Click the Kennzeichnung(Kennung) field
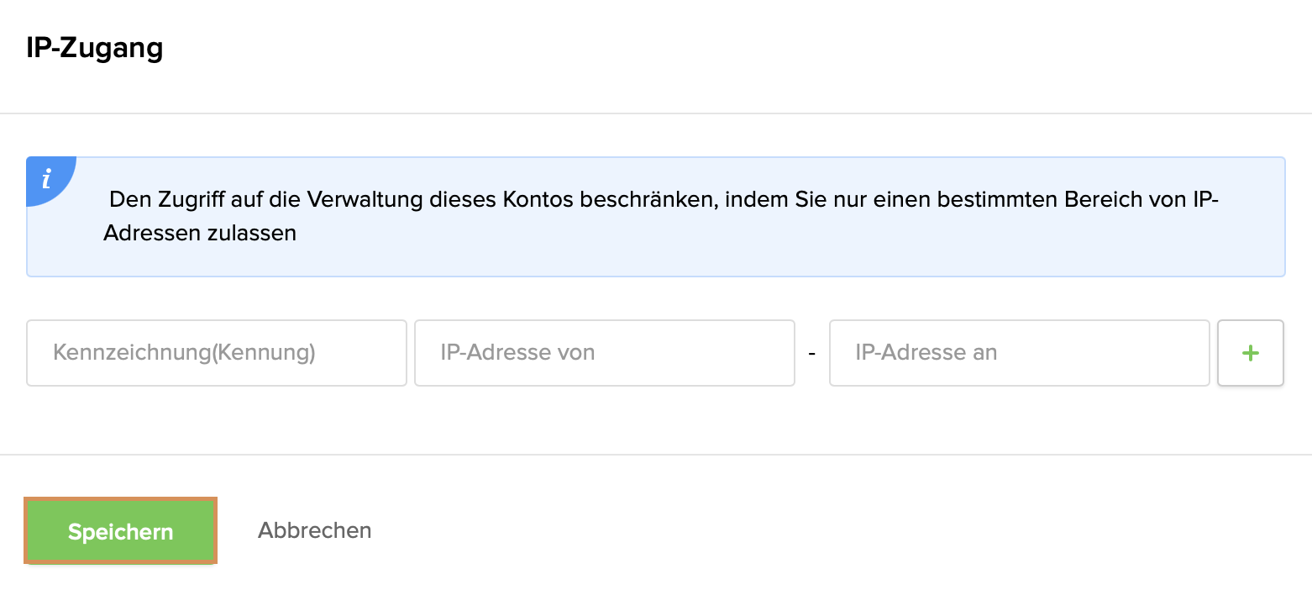Image resolution: width=1312 pixels, height=590 pixels. [x=217, y=353]
